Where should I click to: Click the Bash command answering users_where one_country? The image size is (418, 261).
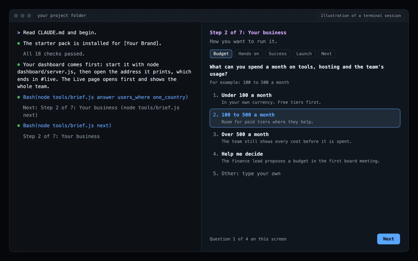(106, 97)
